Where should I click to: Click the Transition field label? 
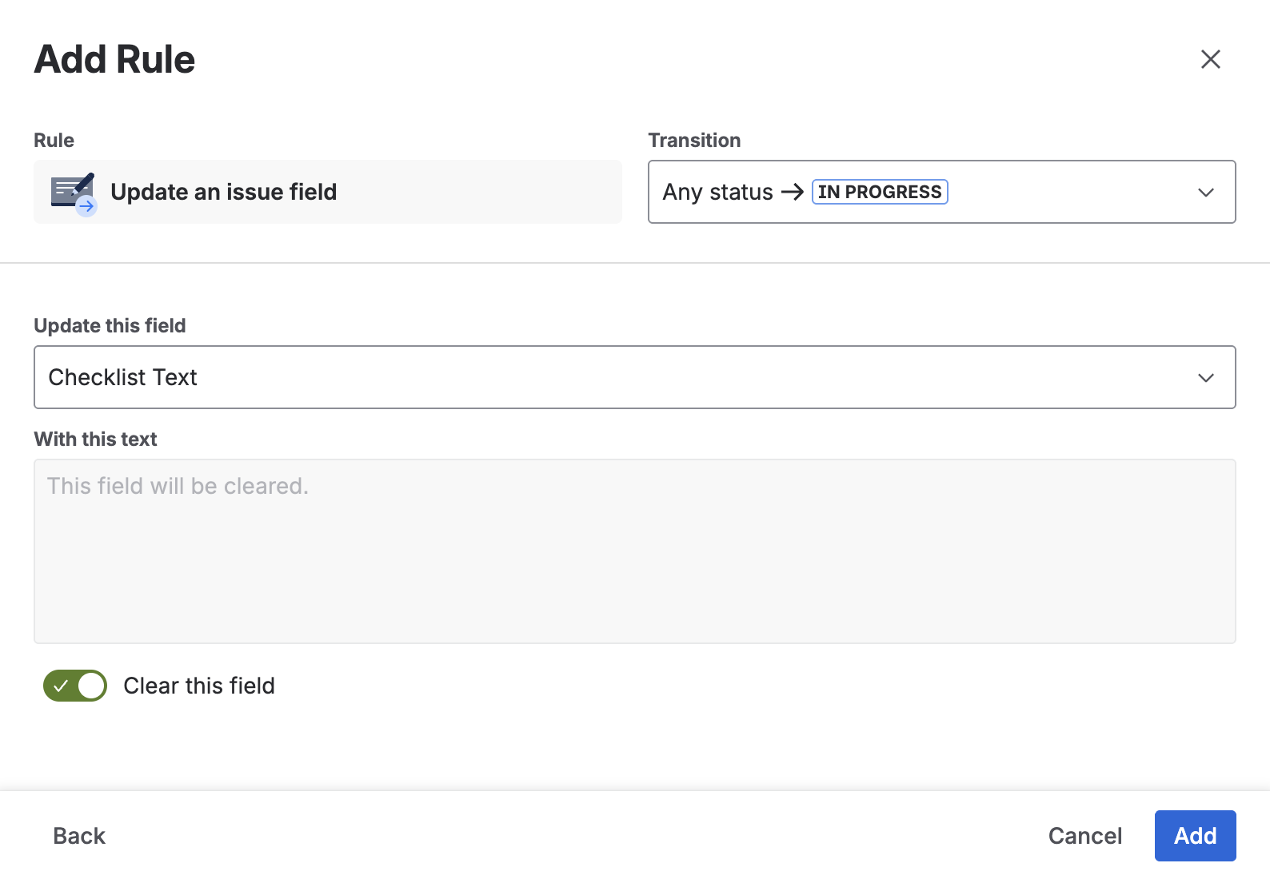693,141
